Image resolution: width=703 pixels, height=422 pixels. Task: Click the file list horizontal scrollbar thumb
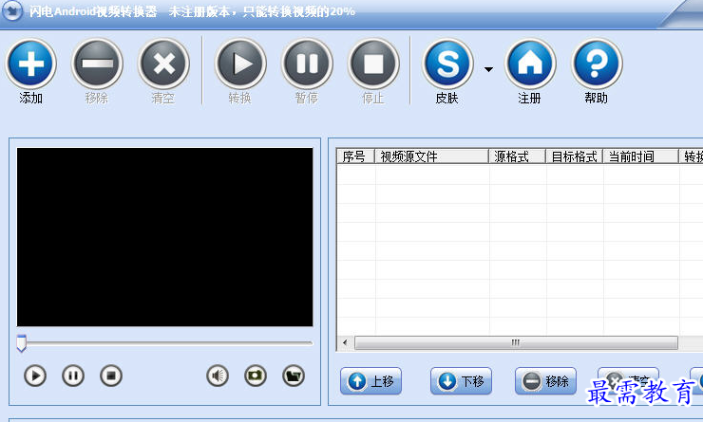[x=516, y=342]
